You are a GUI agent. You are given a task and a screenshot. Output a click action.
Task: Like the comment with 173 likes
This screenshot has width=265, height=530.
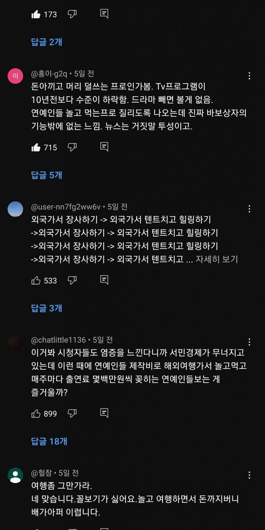pyautogui.click(x=36, y=14)
